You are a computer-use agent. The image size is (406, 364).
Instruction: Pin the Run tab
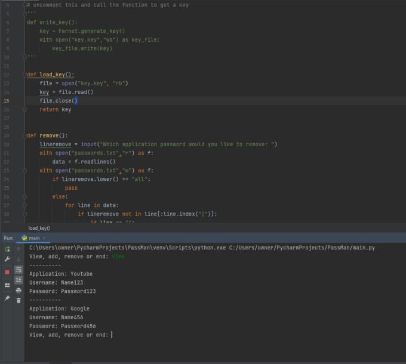(x=7, y=298)
